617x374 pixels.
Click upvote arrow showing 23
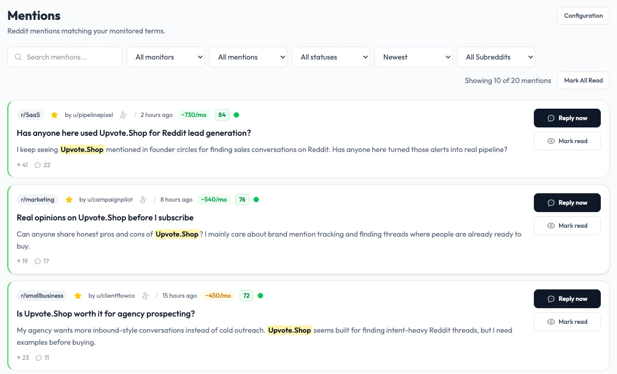[18, 357]
